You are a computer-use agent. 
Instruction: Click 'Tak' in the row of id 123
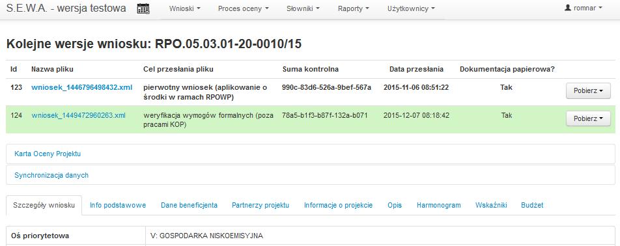[x=506, y=87]
